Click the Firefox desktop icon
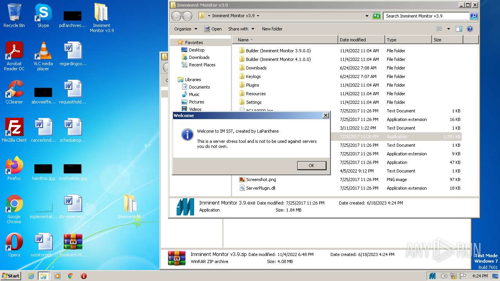500x281 pixels. [14, 169]
